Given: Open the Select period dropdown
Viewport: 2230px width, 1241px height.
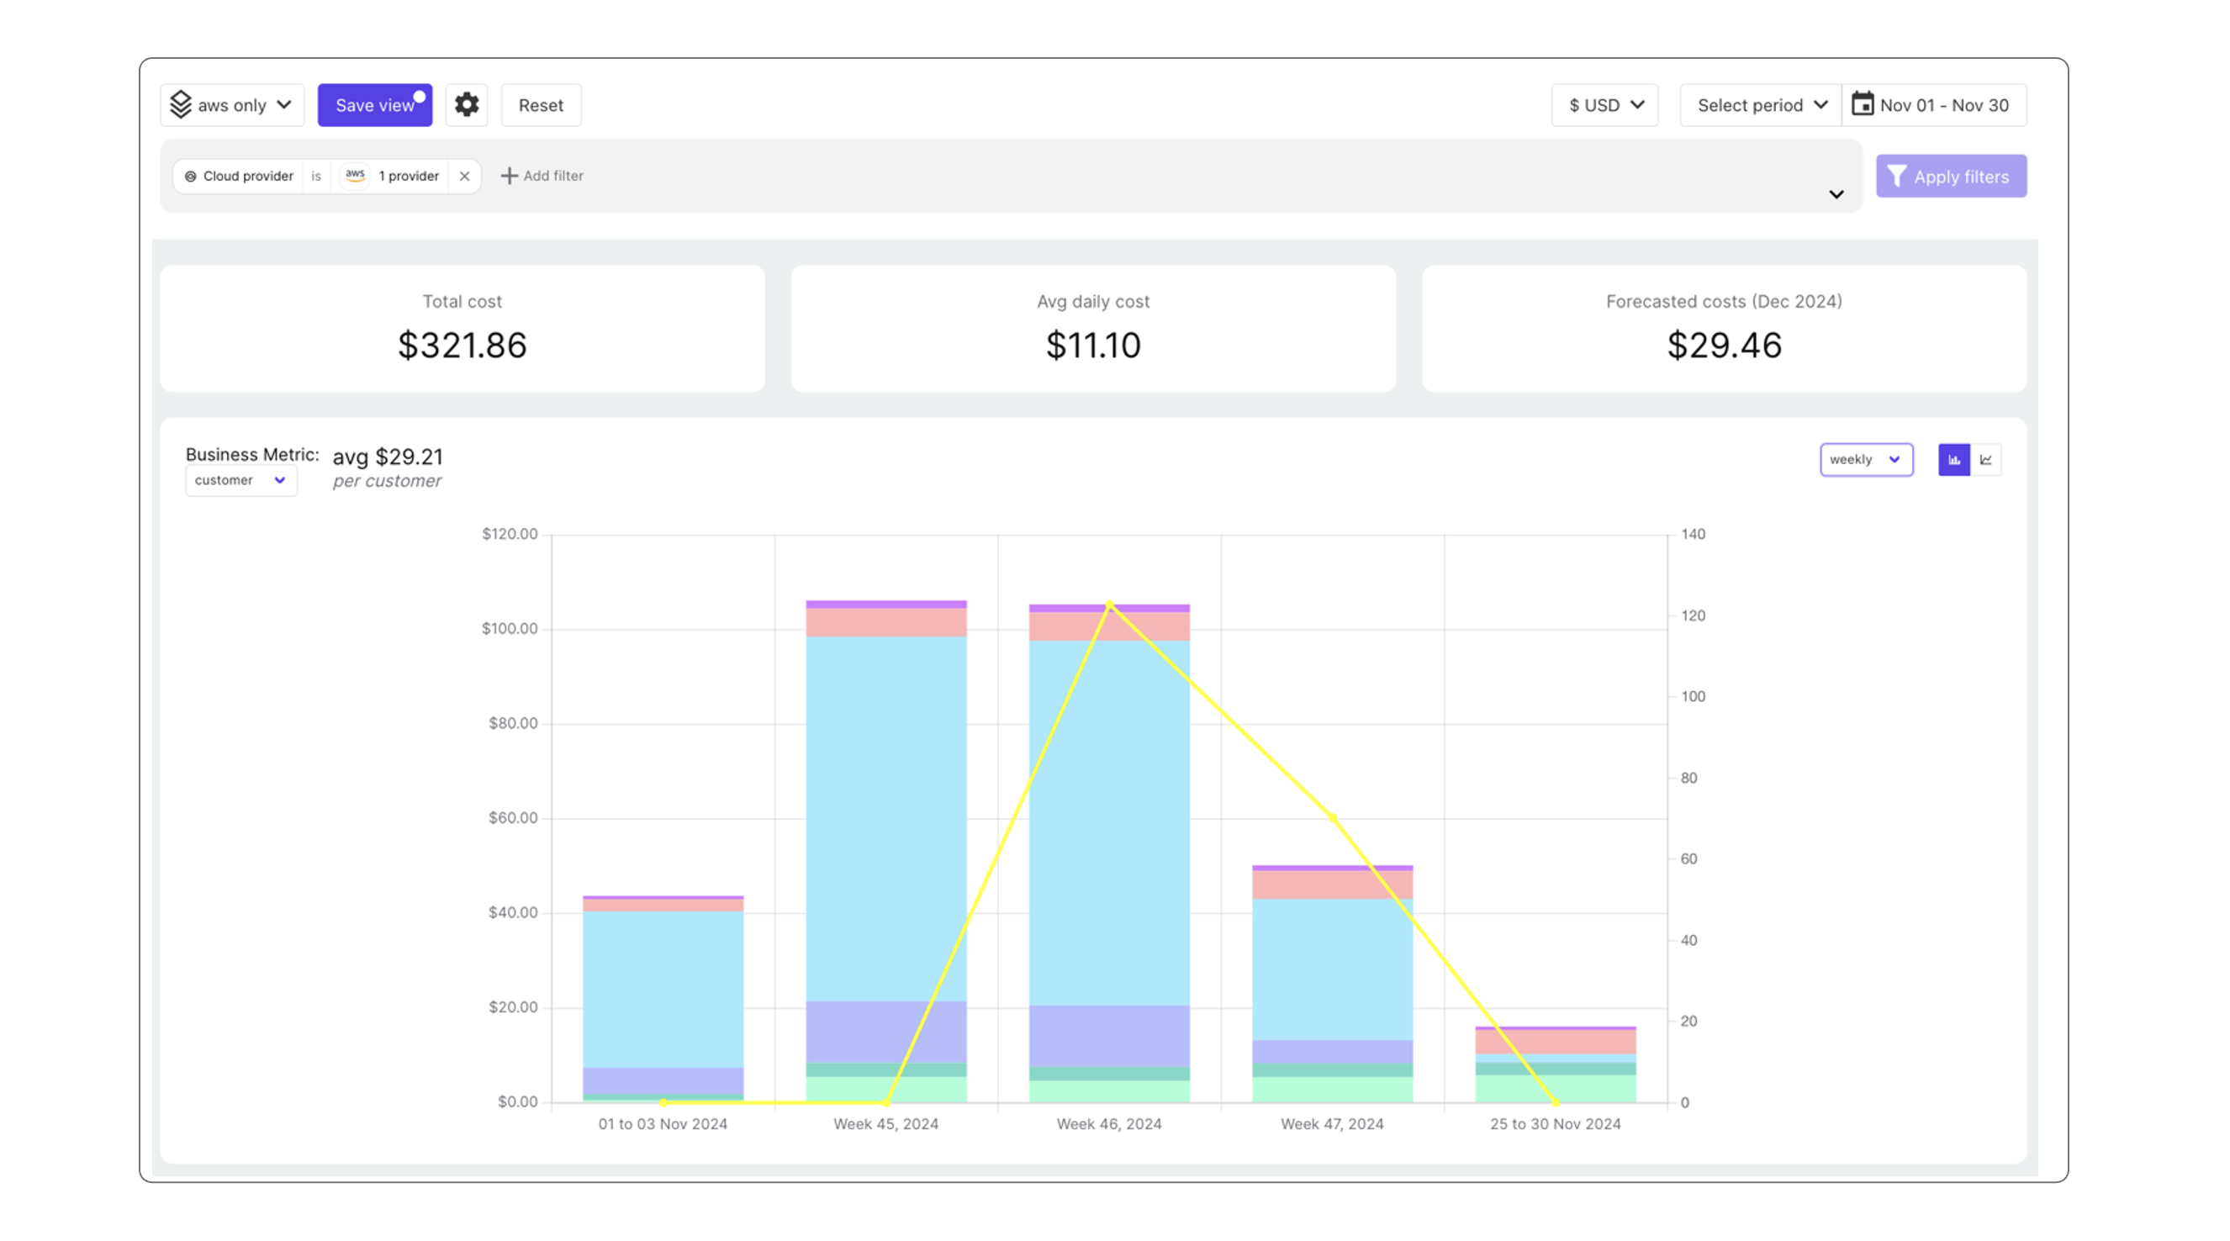Looking at the screenshot, I should pos(1760,105).
